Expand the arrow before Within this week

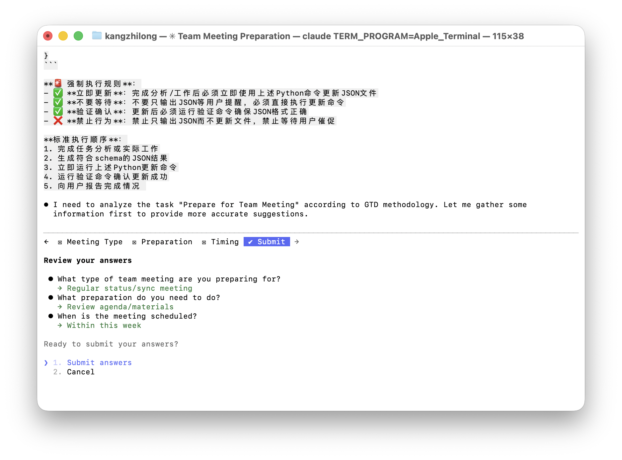tap(60, 325)
